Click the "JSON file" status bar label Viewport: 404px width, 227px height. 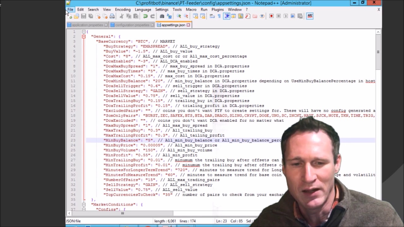tap(73, 221)
